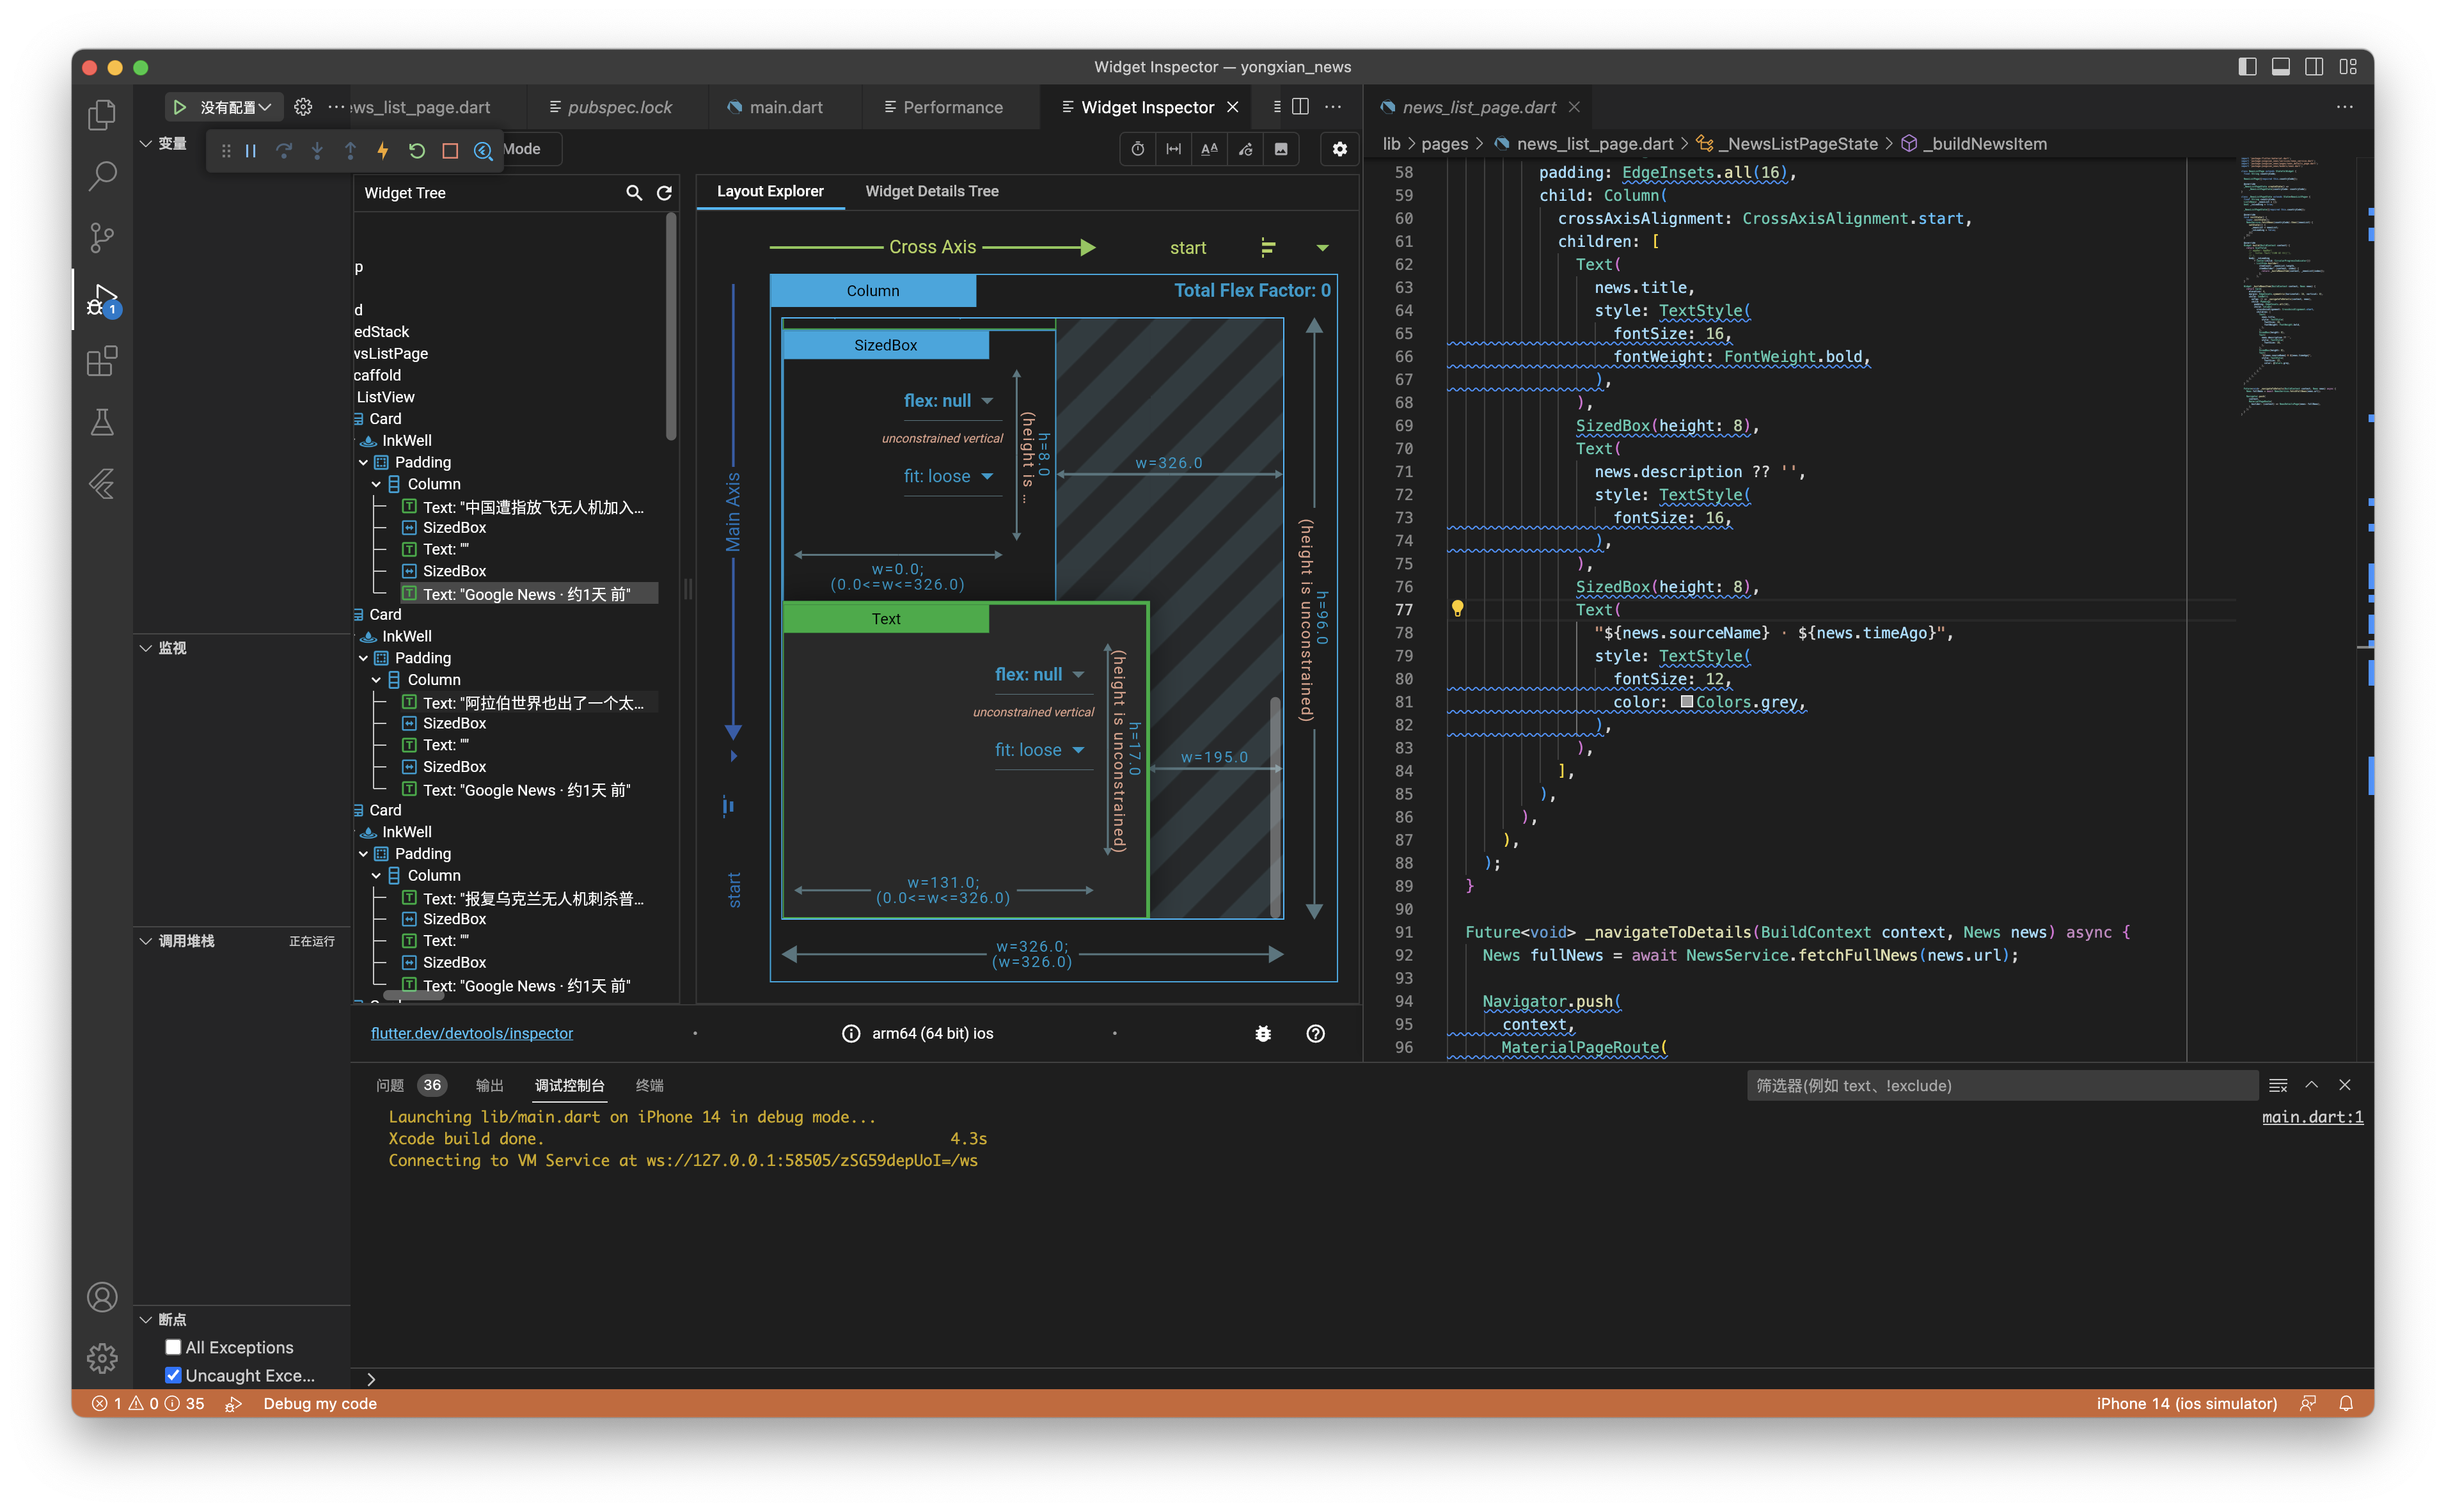Open DevTools widget inspector icon in debug toolbar
This screenshot has height=1512, width=2446.
click(483, 151)
